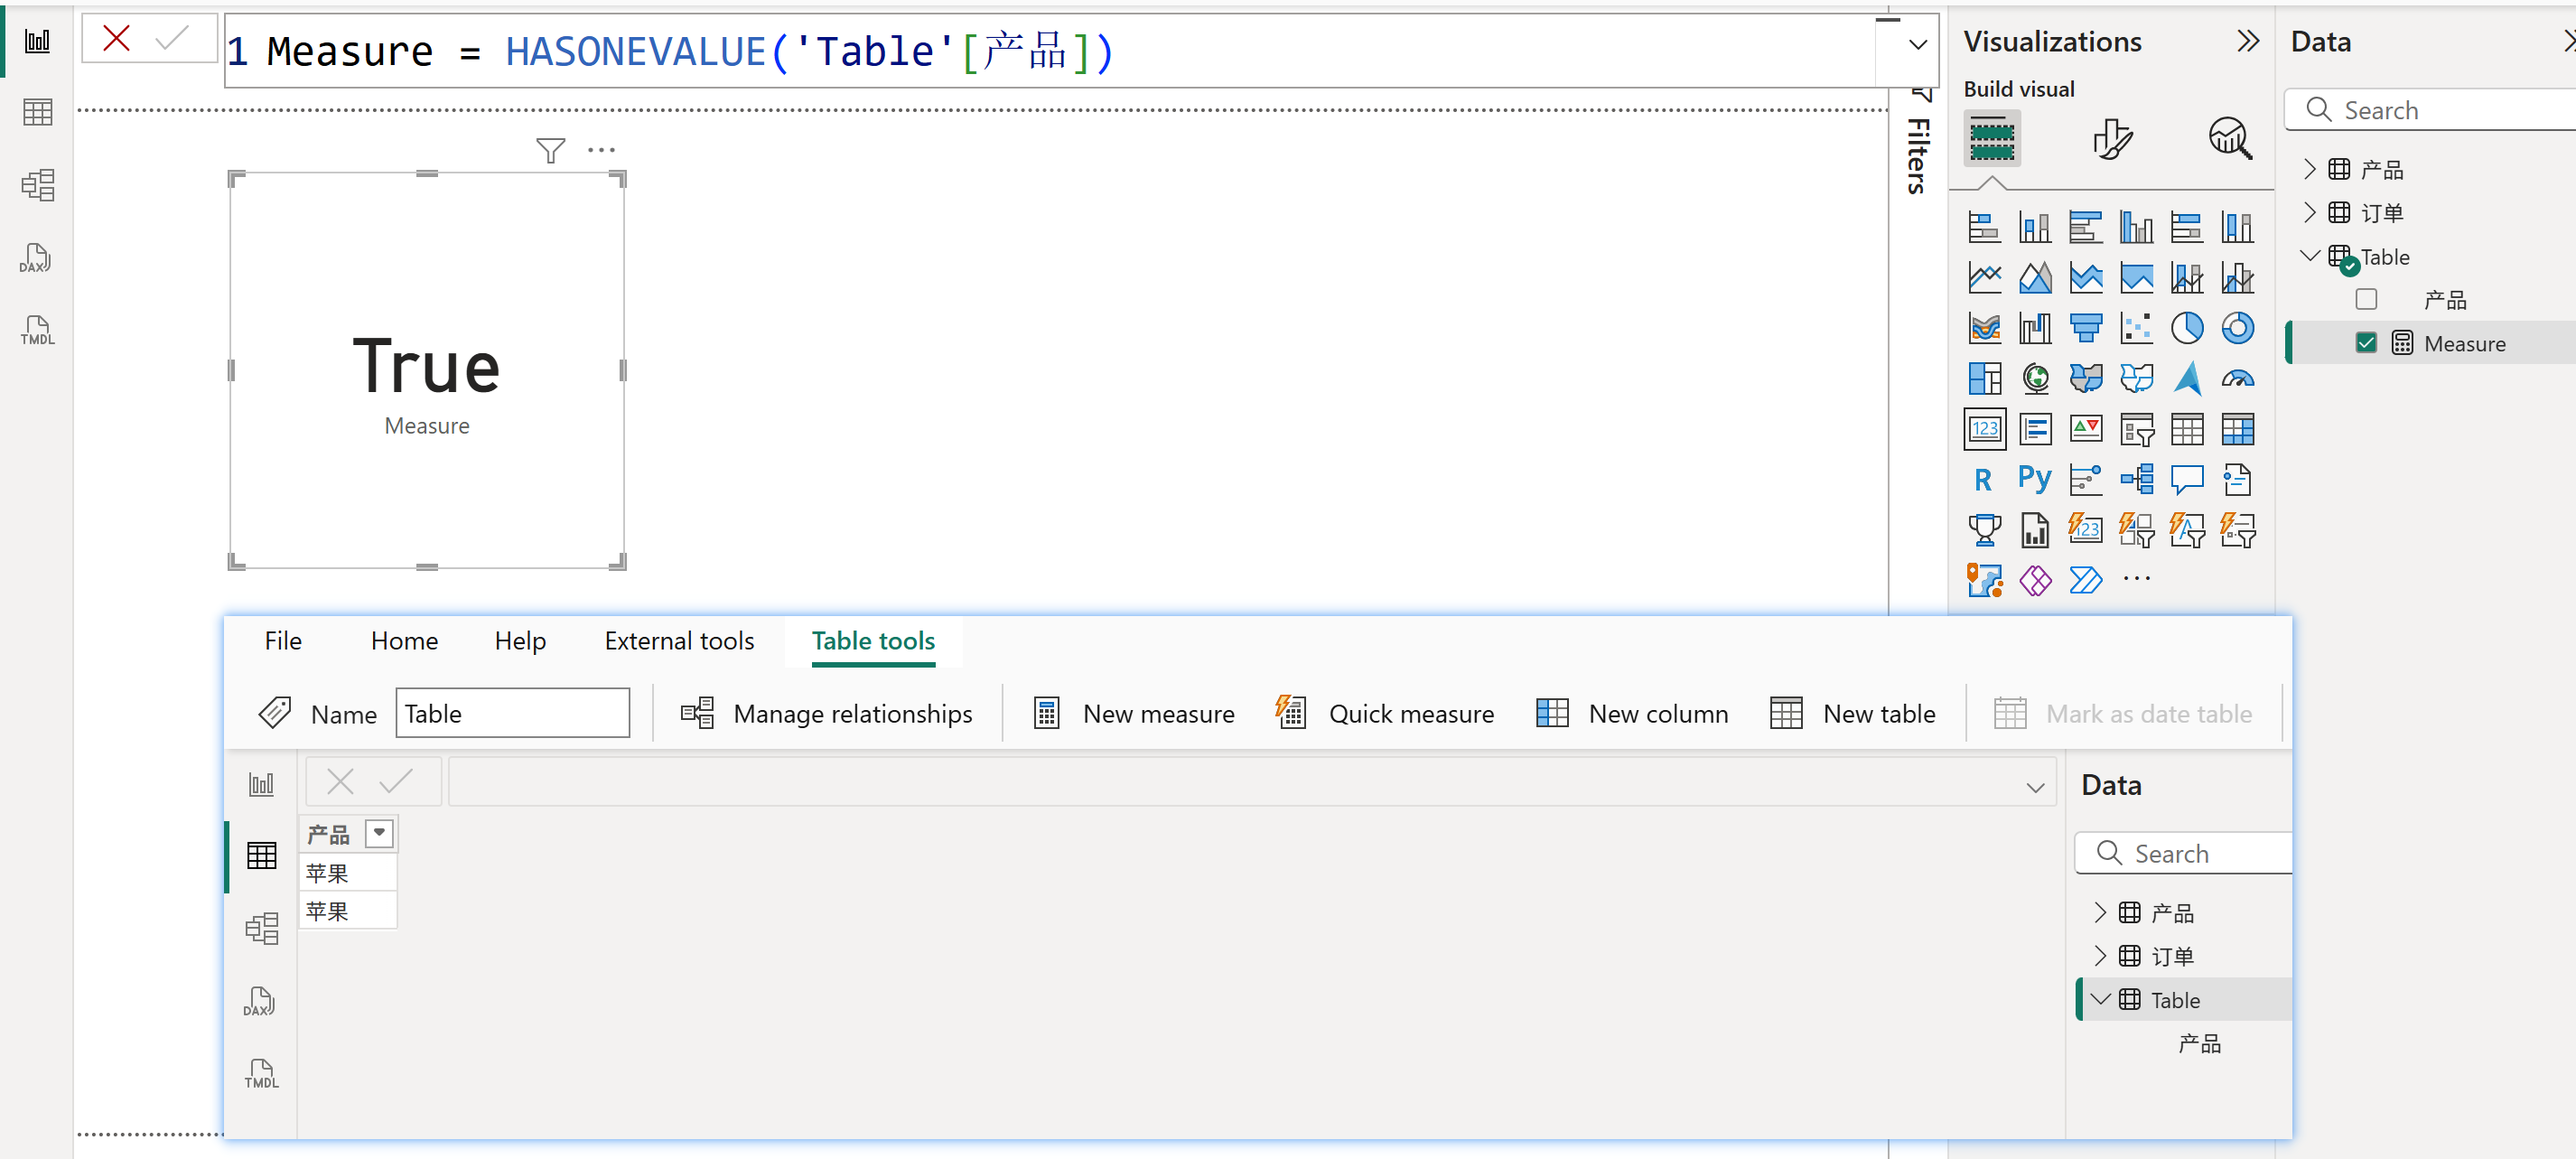This screenshot has width=2576, height=1159.
Task: Choose the pie chart visual
Action: point(2187,328)
